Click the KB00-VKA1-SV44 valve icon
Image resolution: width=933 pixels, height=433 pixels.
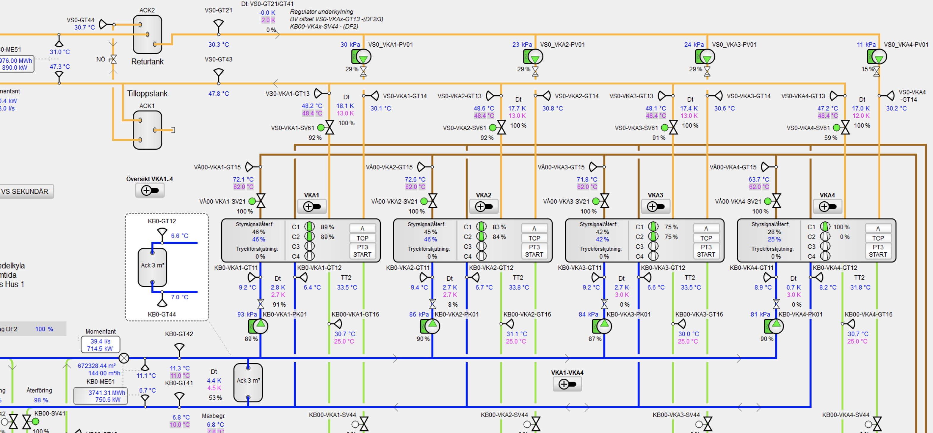[x=364, y=423]
